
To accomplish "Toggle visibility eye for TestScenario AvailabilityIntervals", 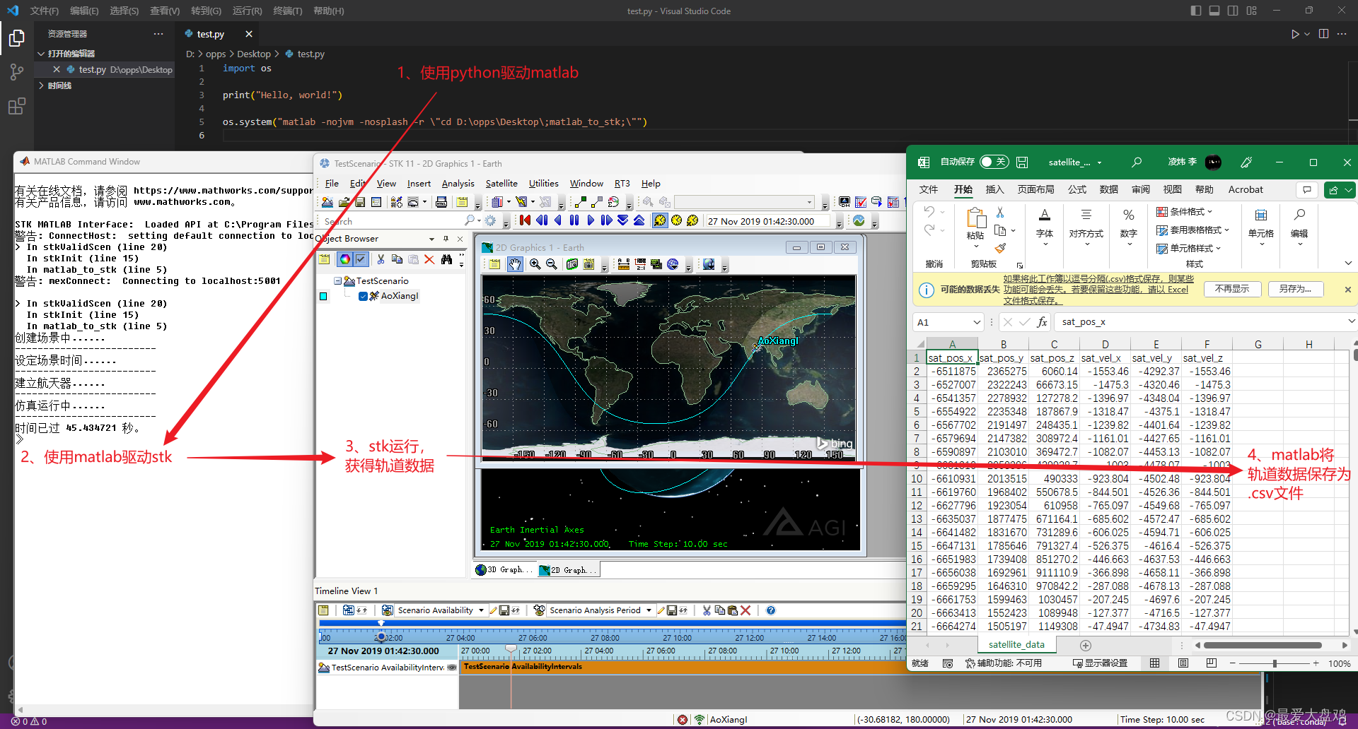I will coord(452,668).
